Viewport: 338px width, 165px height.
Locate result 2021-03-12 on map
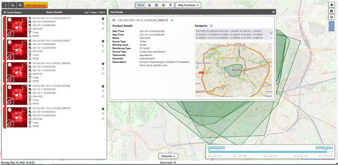103,69
